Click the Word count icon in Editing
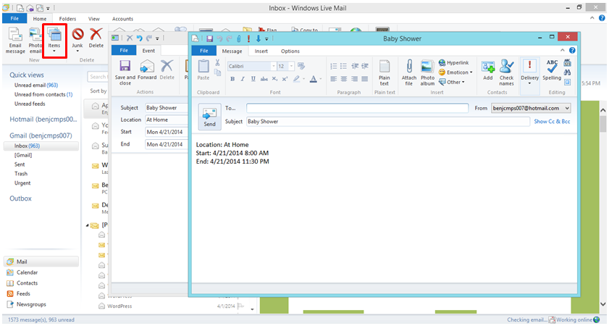The image size is (609, 326). 568,62
